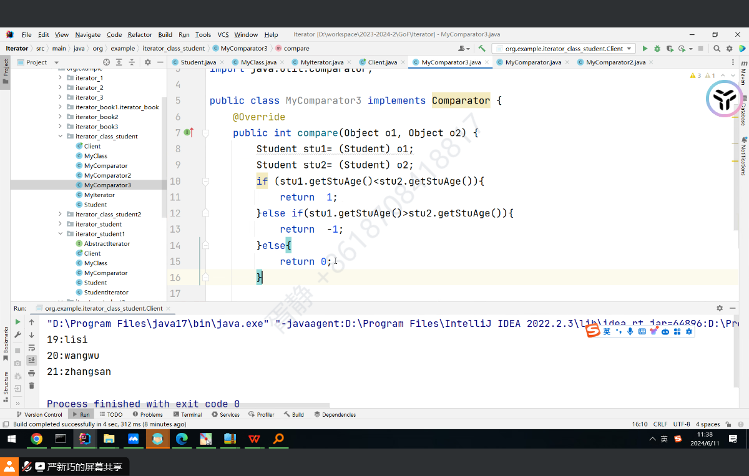Switch to MyClass.java tab
This screenshot has height=476, width=749.
(x=258, y=62)
